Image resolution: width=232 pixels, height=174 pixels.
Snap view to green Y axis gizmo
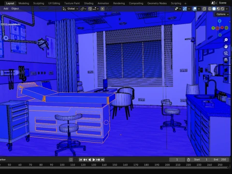click(x=213, y=28)
